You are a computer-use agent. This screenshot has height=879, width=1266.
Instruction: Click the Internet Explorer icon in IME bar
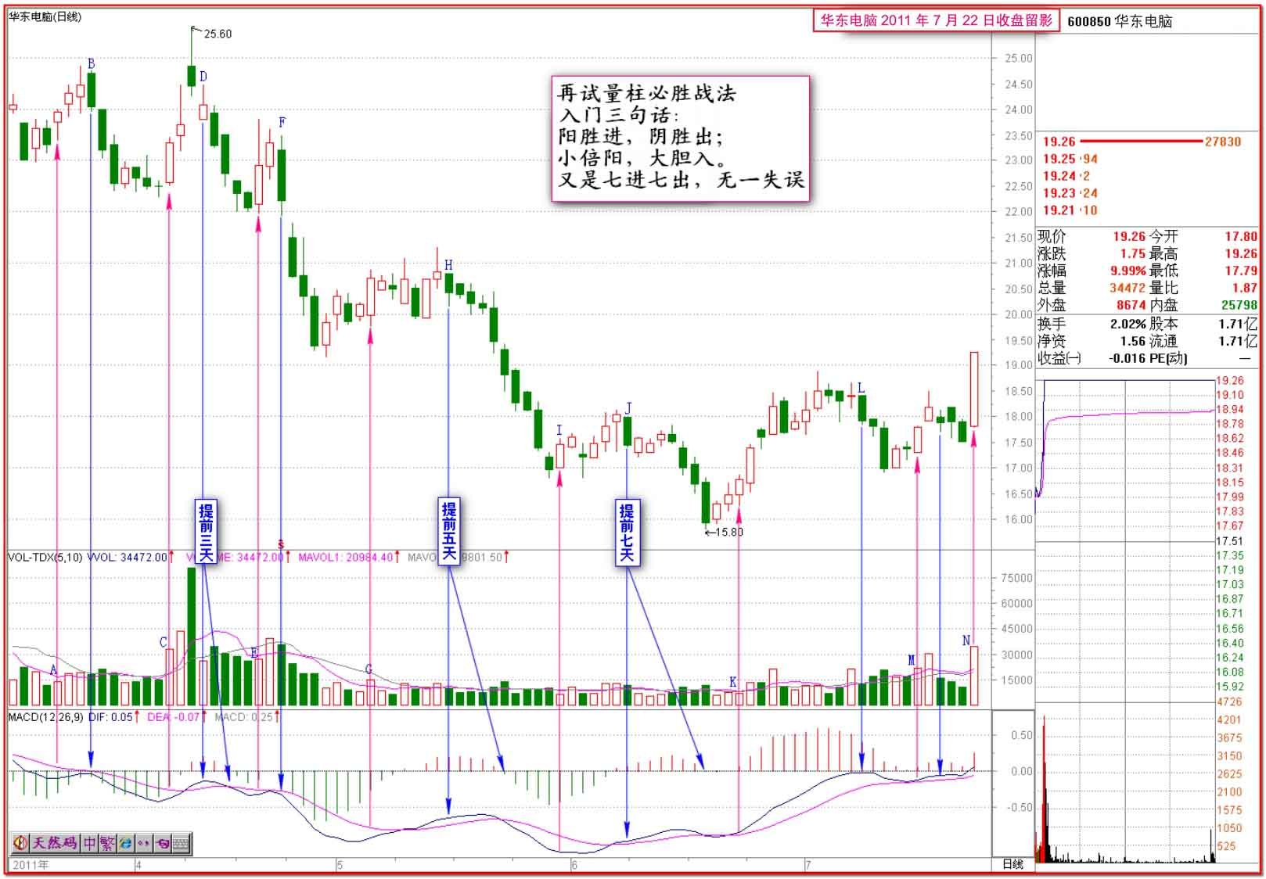point(125,843)
